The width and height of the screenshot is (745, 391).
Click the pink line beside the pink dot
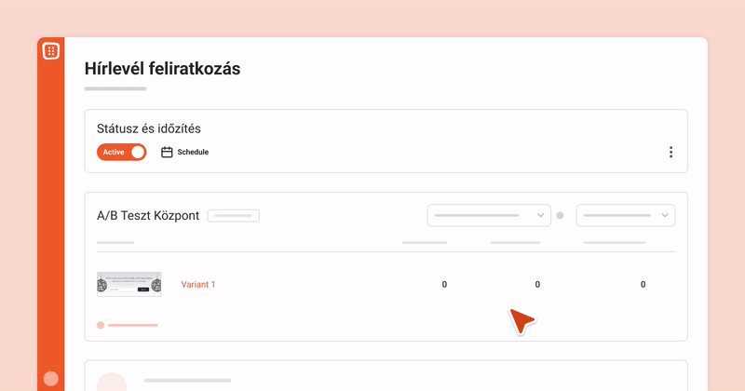[x=133, y=325]
